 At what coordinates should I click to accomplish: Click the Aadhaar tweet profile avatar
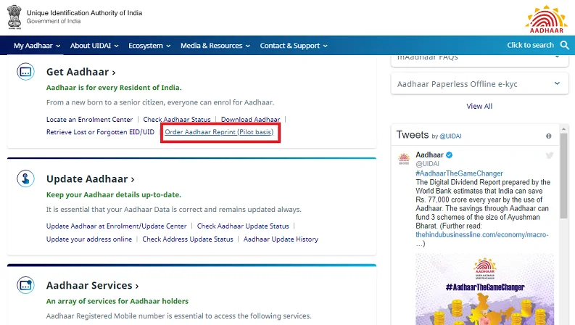(404, 159)
